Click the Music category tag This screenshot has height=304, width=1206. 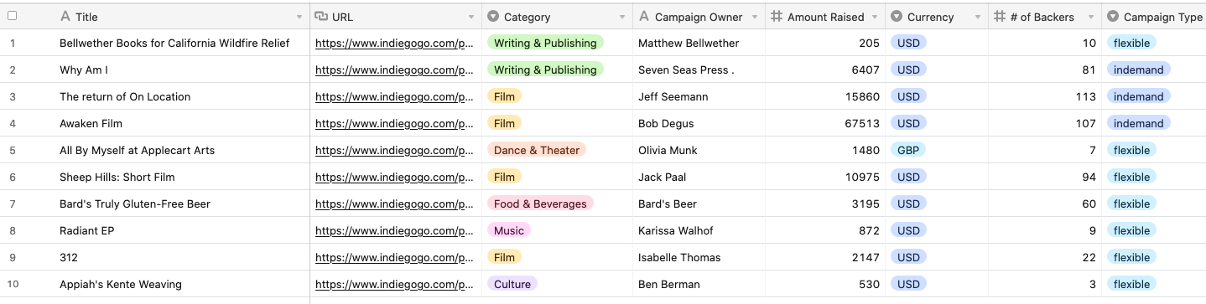[509, 230]
